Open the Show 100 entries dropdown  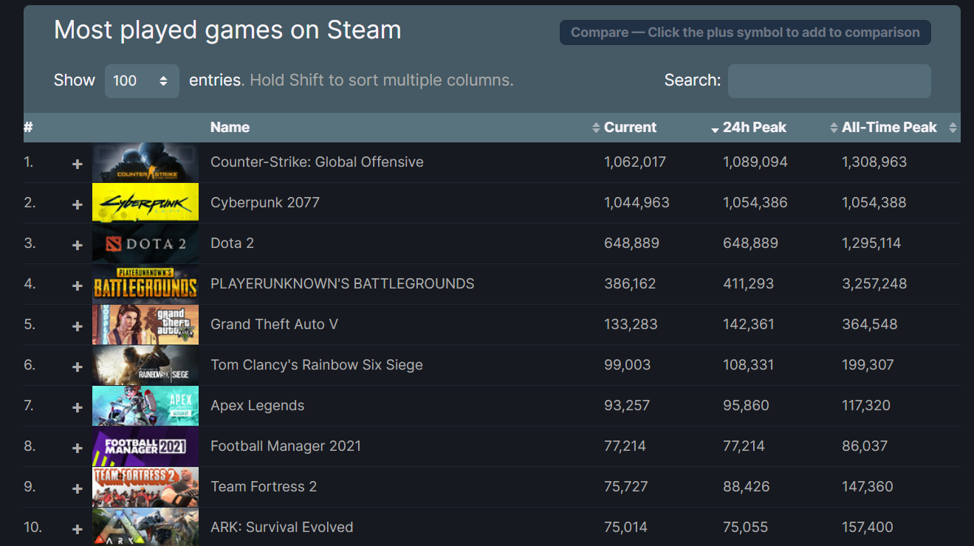click(142, 80)
